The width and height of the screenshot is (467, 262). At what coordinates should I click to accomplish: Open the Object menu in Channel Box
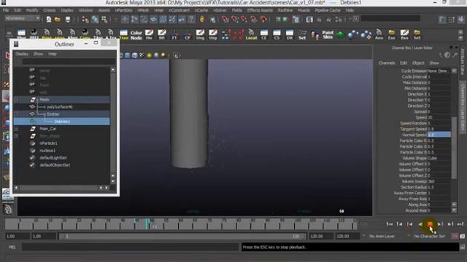(418, 63)
